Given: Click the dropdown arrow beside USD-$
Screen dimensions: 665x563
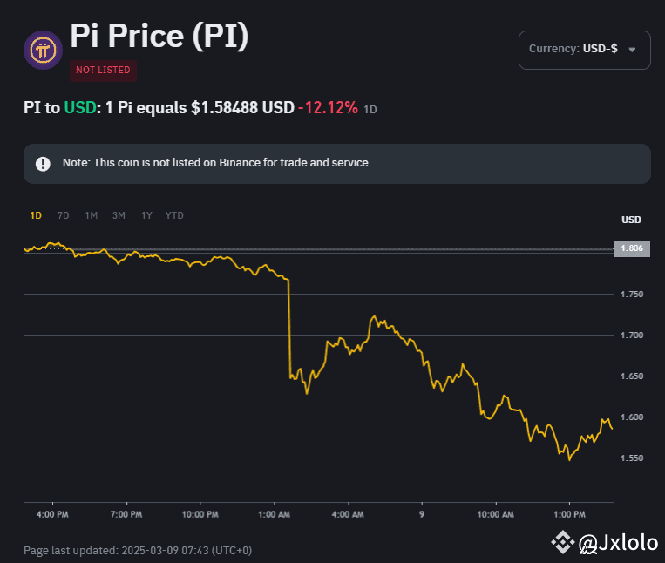Looking at the screenshot, I should 632,50.
